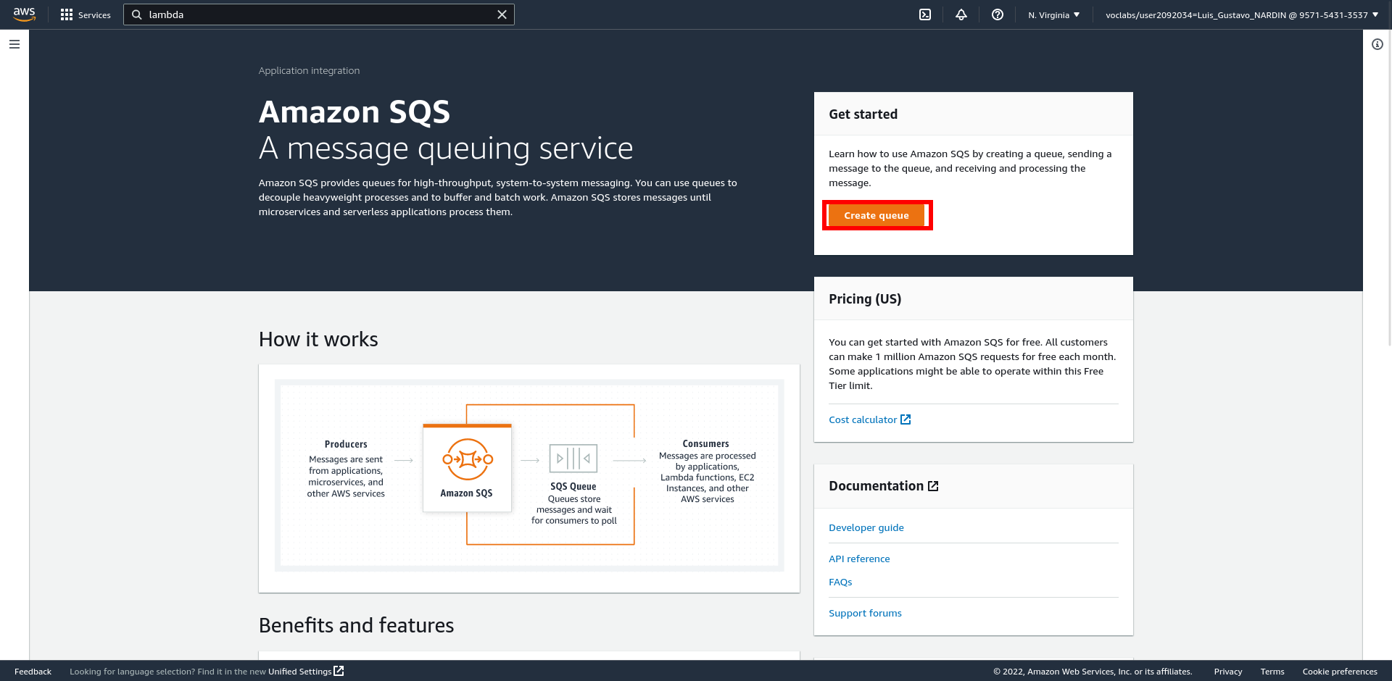
Task: Open the notifications bell icon
Action: tap(961, 14)
